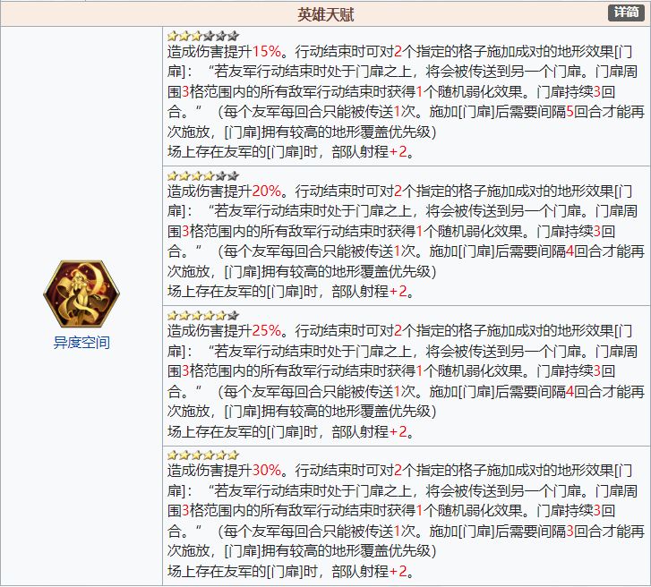Click 部队射程+2 in the three-star entry
The image size is (651, 587).
(369, 152)
